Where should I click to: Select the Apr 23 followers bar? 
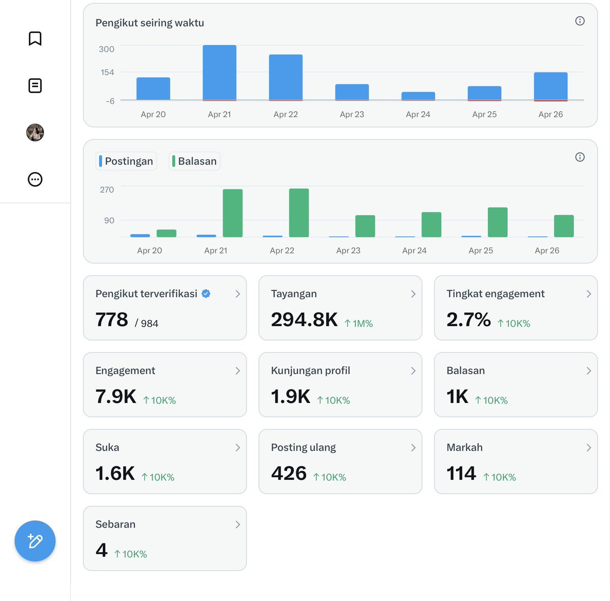pos(352,92)
